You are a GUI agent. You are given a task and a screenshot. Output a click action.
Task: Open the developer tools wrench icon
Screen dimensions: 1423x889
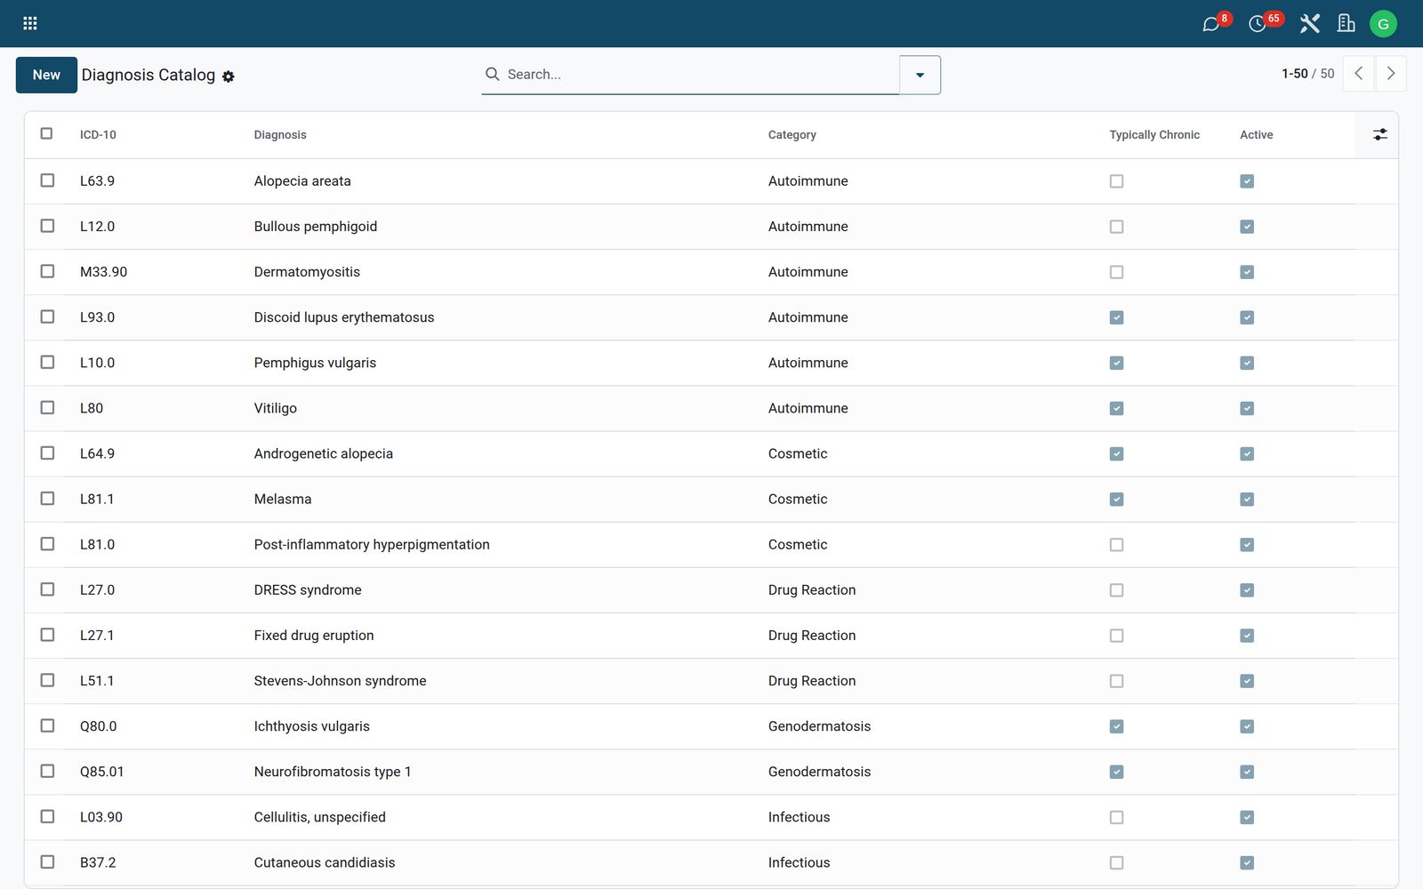pyautogui.click(x=1309, y=24)
